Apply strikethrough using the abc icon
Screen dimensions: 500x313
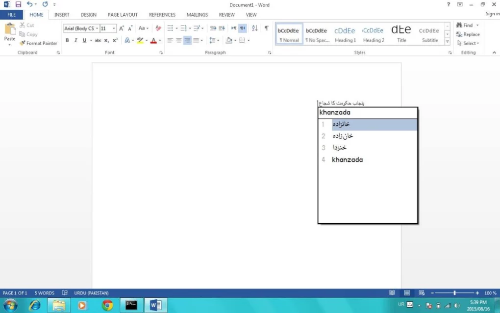coord(98,41)
